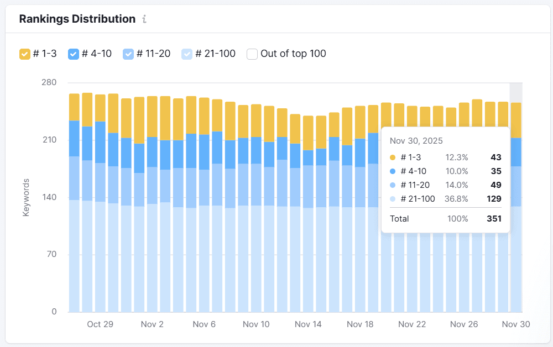Click the Nov 6 axis label

tap(204, 324)
